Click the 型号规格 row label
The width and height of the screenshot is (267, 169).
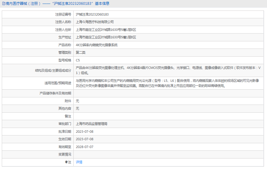pos(65,60)
